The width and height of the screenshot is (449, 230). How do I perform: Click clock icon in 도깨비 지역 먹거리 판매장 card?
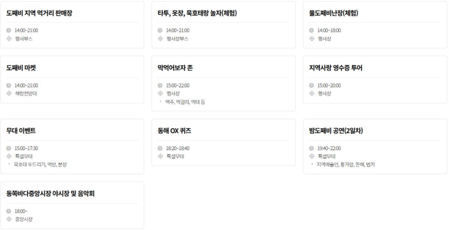[x=9, y=30]
